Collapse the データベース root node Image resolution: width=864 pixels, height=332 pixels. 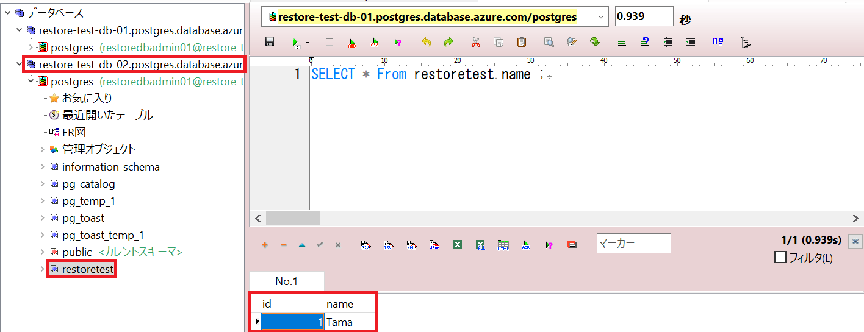pyautogui.click(x=7, y=13)
